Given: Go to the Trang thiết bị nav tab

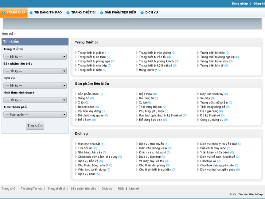Looking at the screenshot, I should [x=83, y=12].
